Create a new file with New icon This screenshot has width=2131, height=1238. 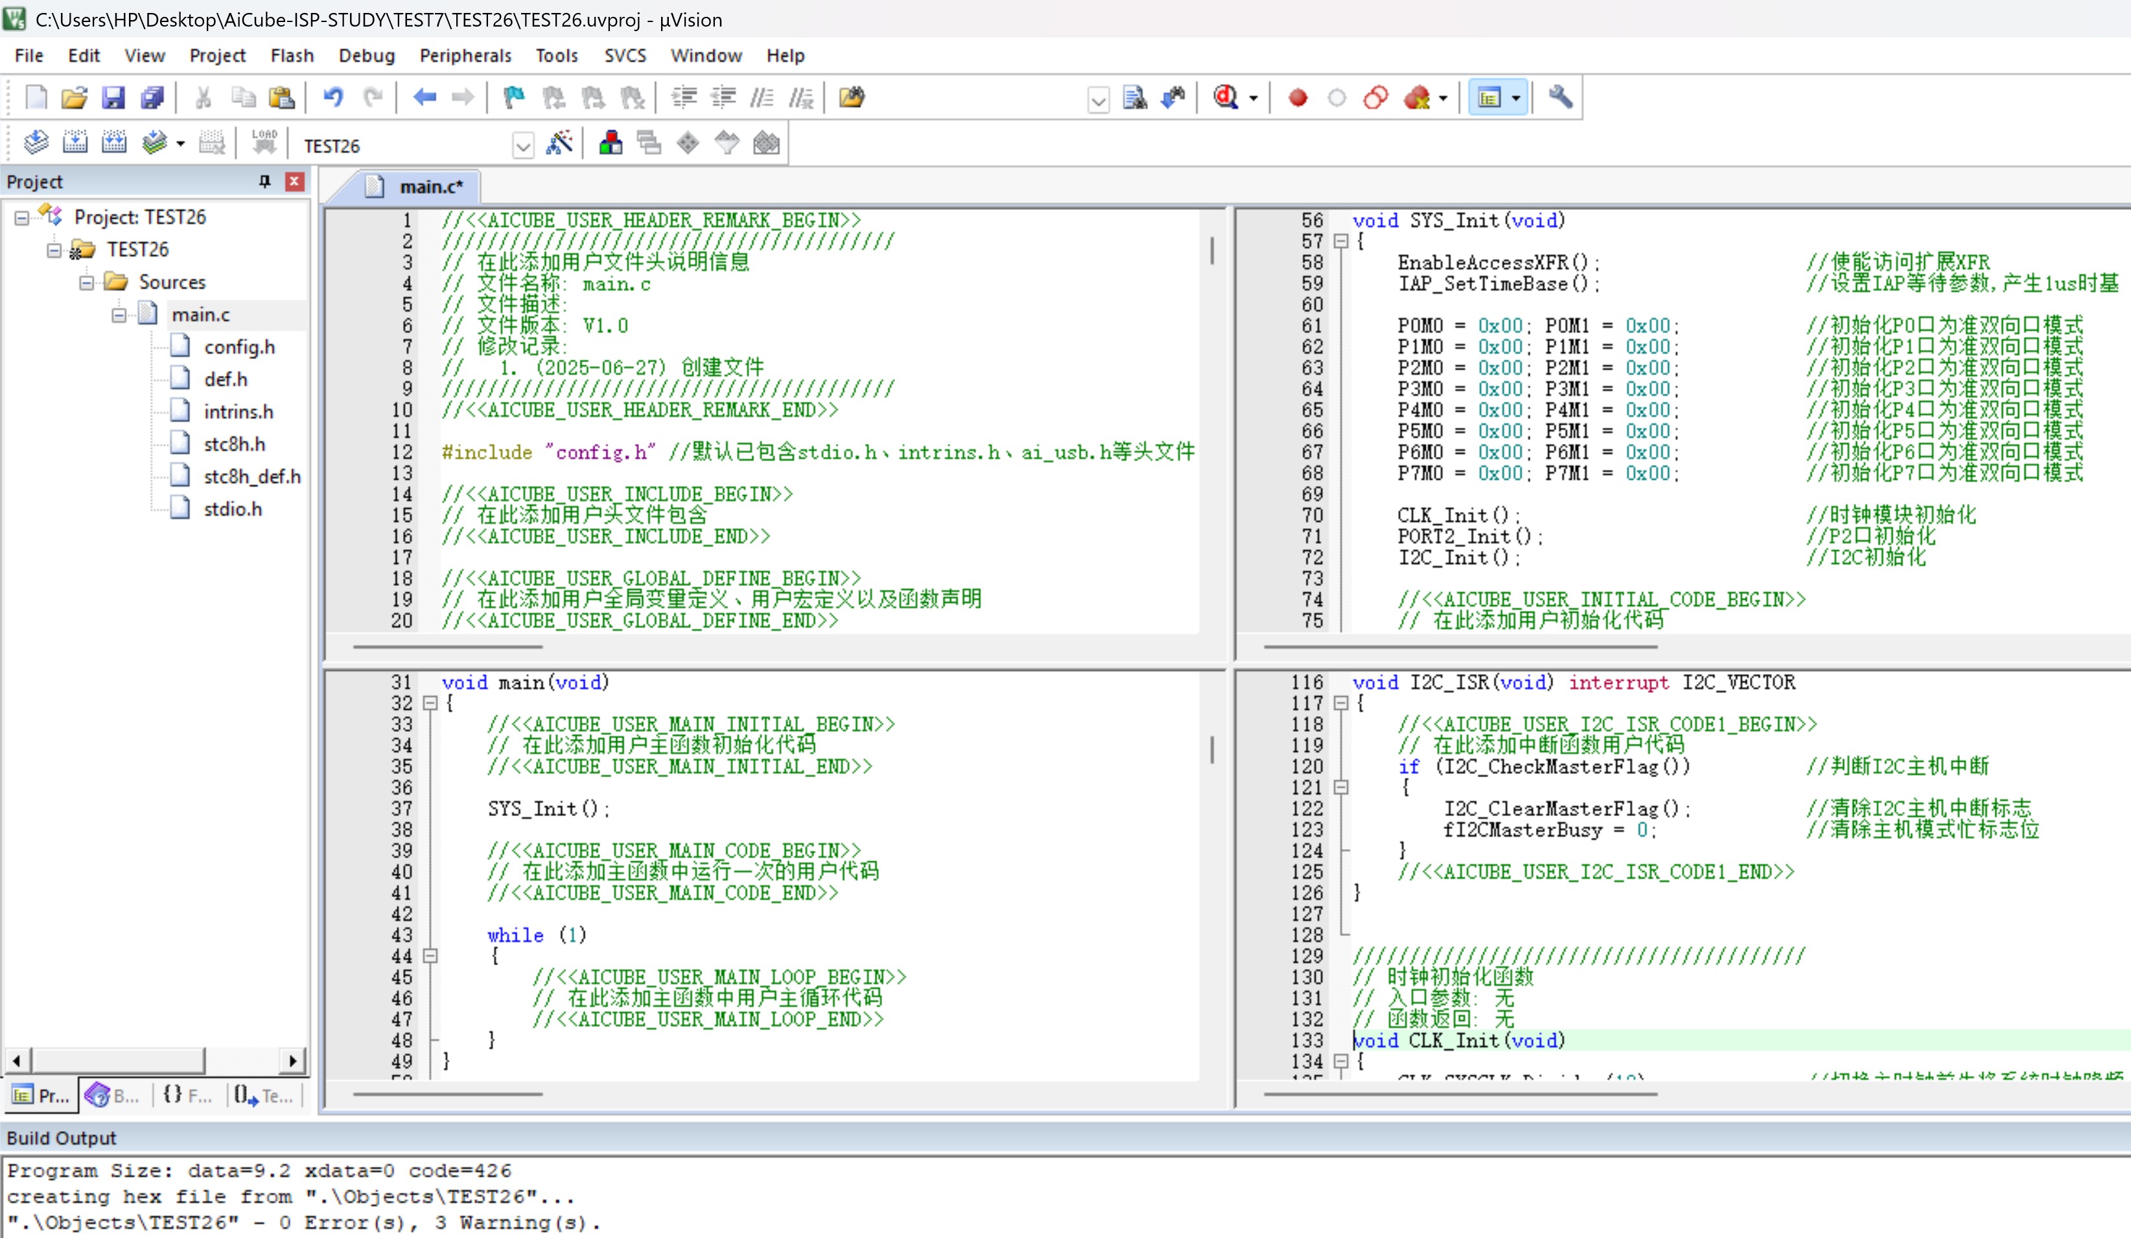tap(36, 98)
